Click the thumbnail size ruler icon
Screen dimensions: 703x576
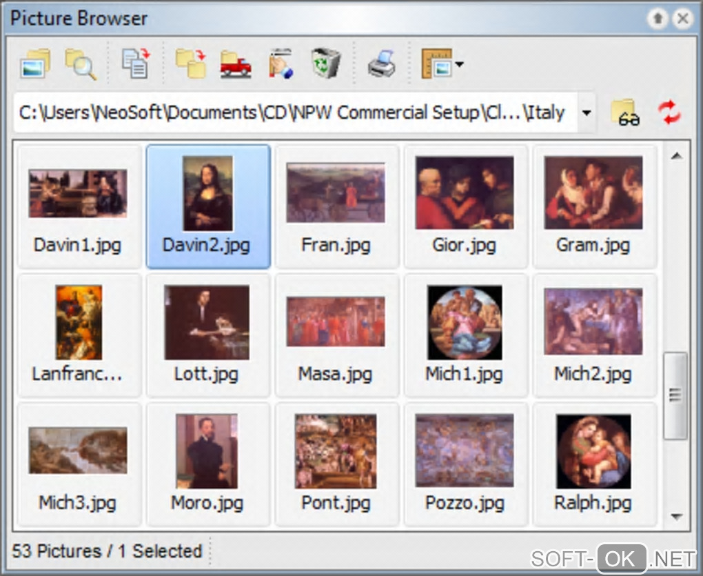[436, 63]
